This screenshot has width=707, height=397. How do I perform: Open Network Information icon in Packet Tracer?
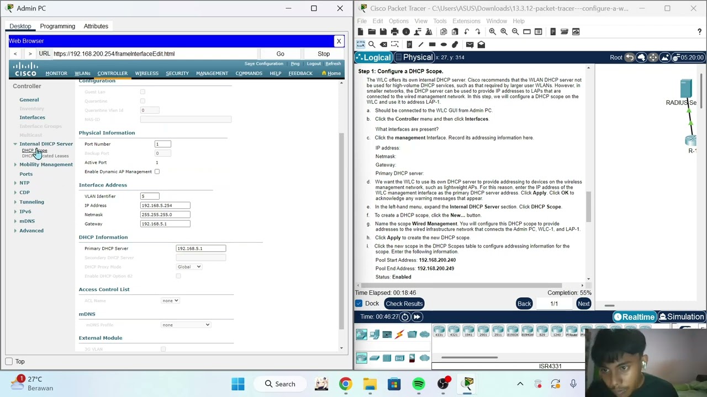[x=406, y=32]
